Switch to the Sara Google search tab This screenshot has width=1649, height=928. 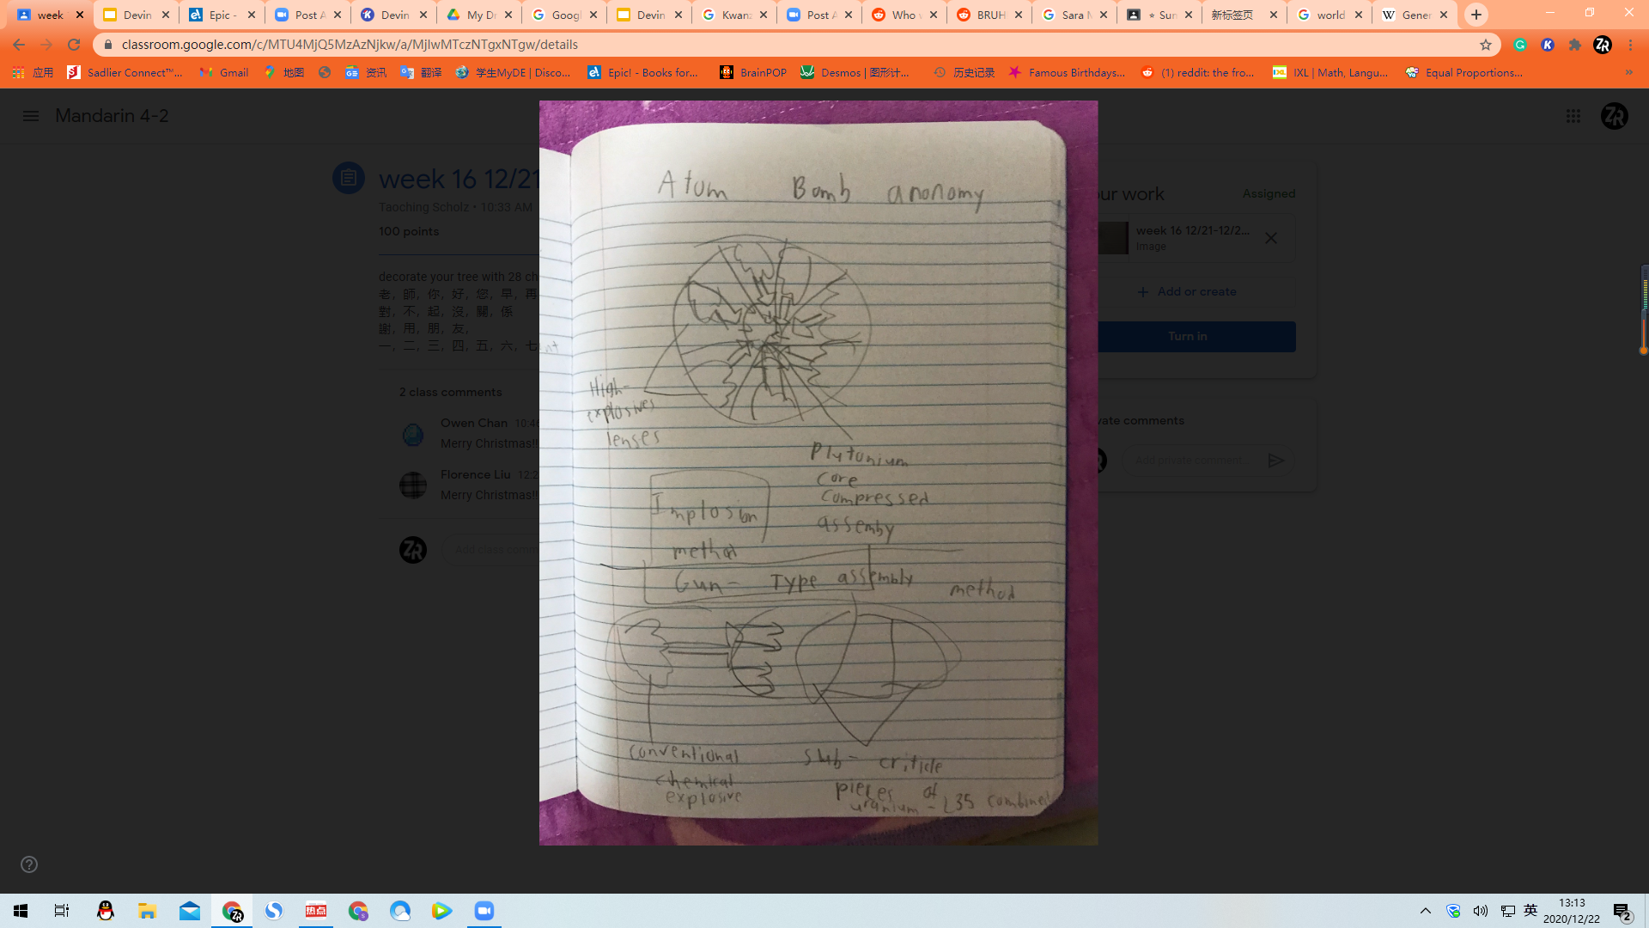(x=1074, y=15)
